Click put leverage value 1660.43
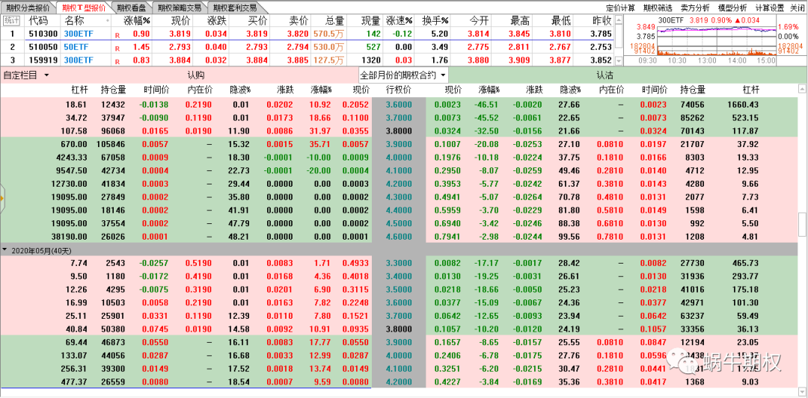 tap(744, 104)
